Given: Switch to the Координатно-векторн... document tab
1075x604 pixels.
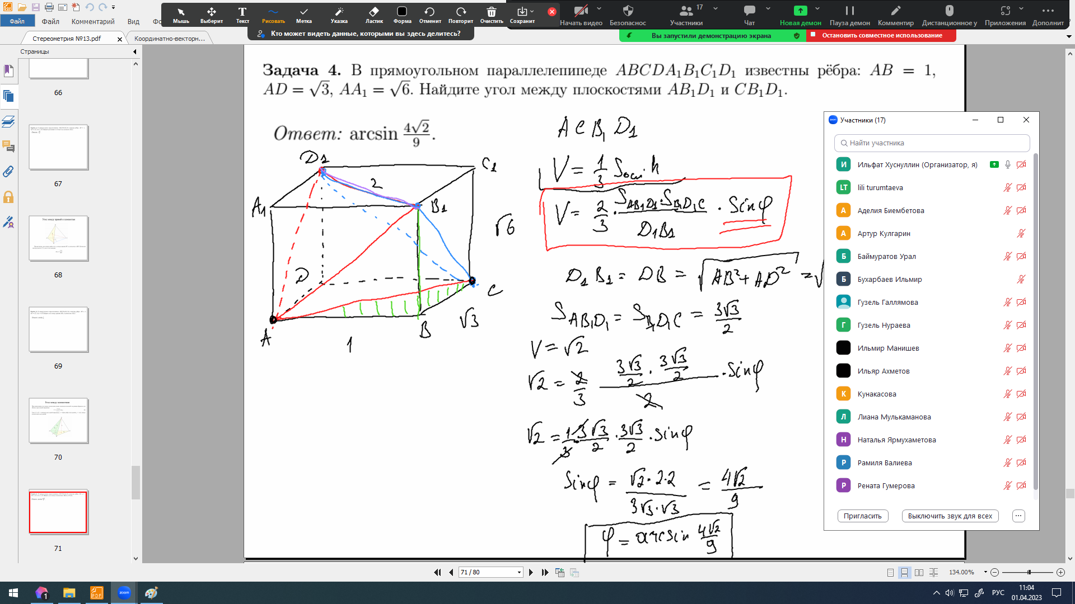Looking at the screenshot, I should coord(170,39).
